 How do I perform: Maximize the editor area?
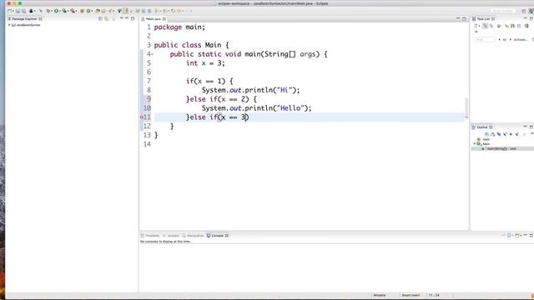(x=464, y=18)
